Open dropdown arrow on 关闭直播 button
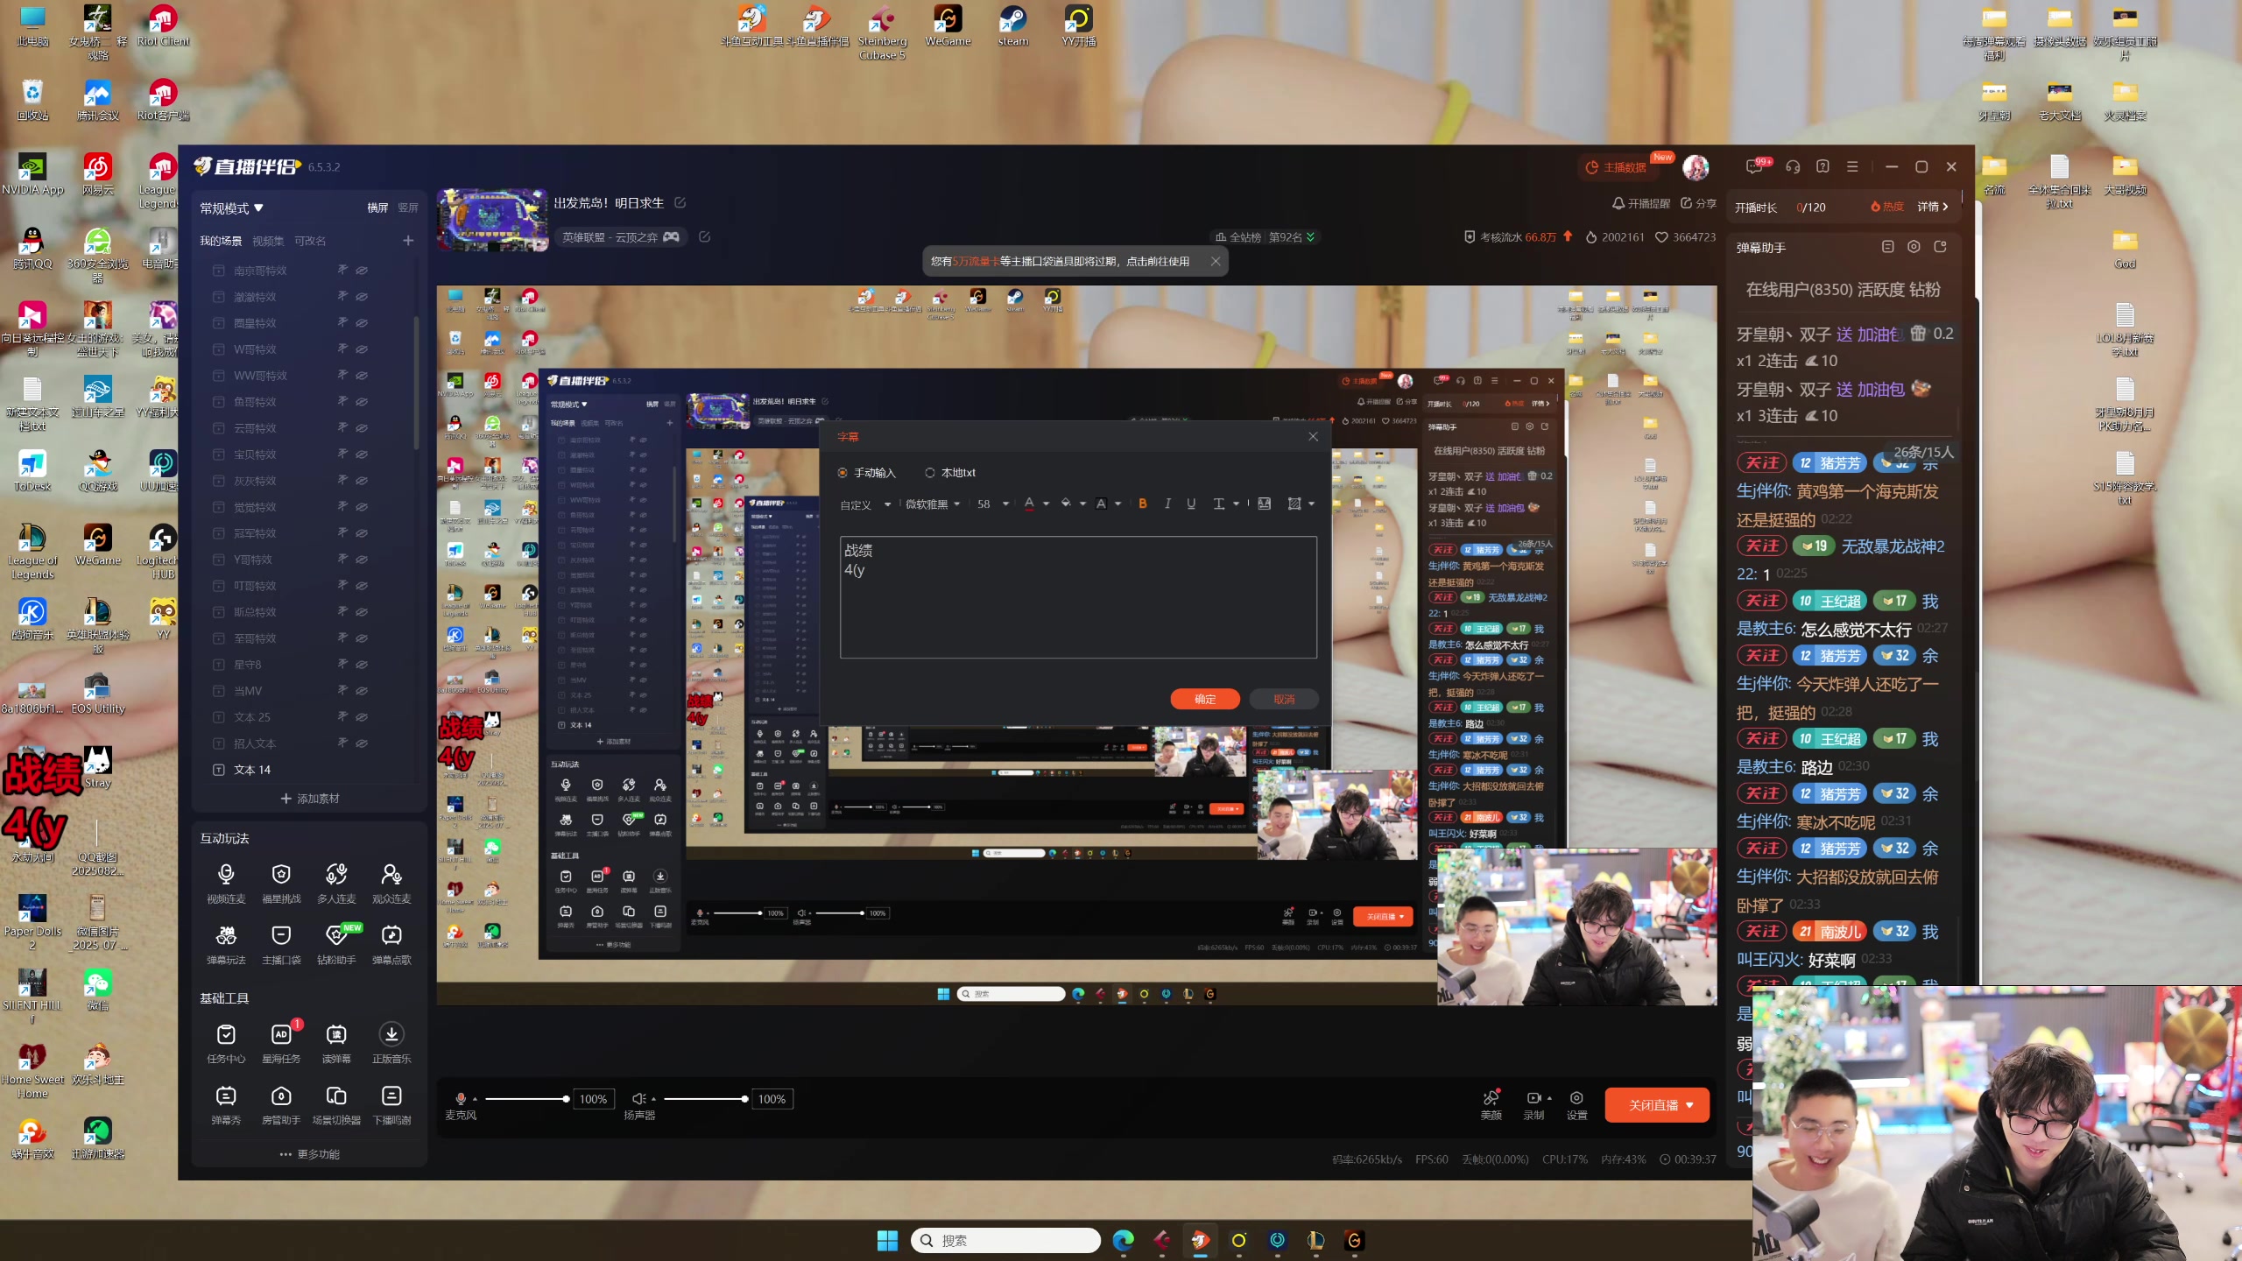 (1689, 1105)
